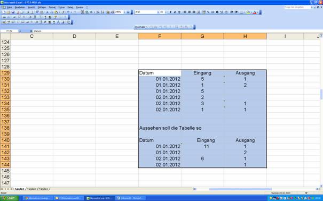Switch to the Tabelle2 sheet tab
323x201 pixels.
[x=31, y=189]
